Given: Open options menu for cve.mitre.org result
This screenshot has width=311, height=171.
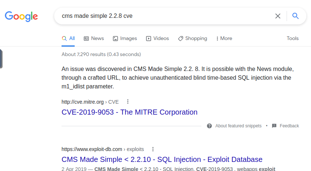Looking at the screenshot, I should [128, 102].
